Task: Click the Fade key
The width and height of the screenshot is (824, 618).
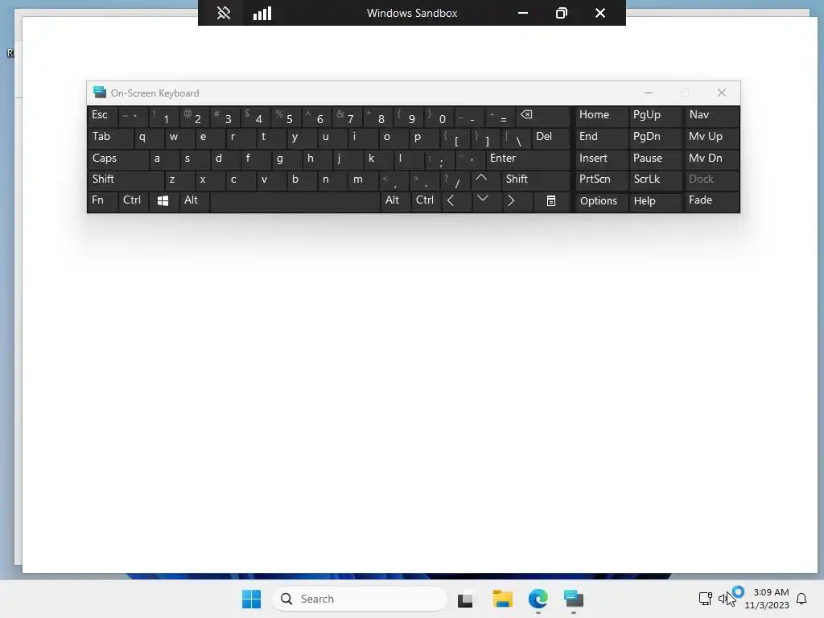Action: [711, 200]
